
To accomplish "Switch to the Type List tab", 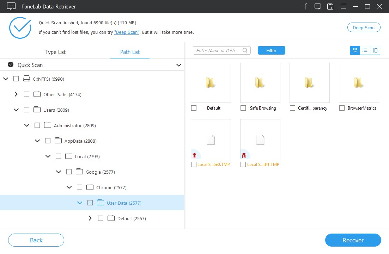I will point(55,52).
